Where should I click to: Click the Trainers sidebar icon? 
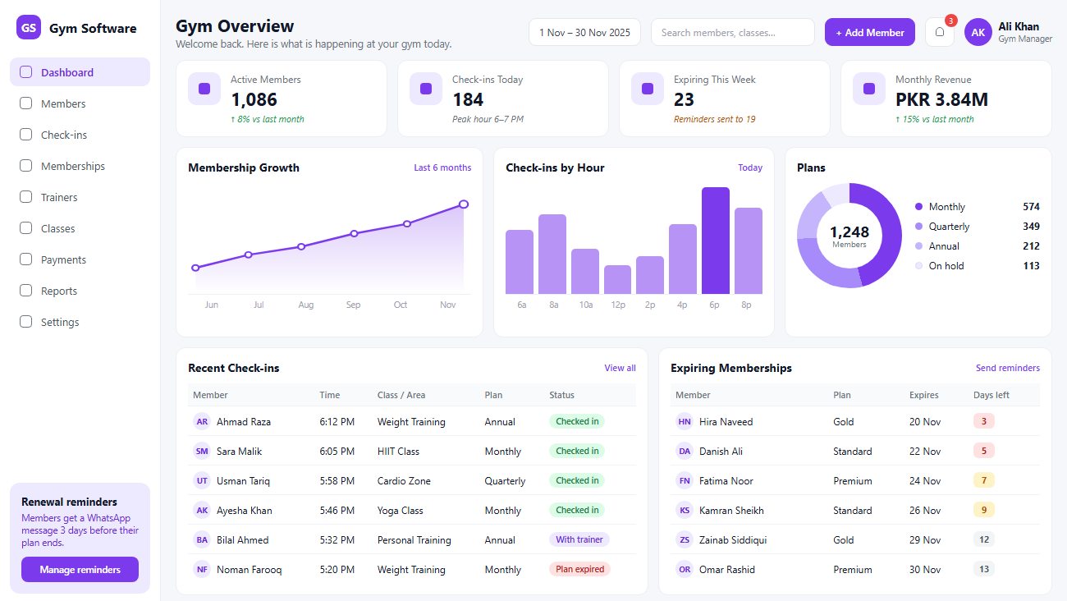25,197
